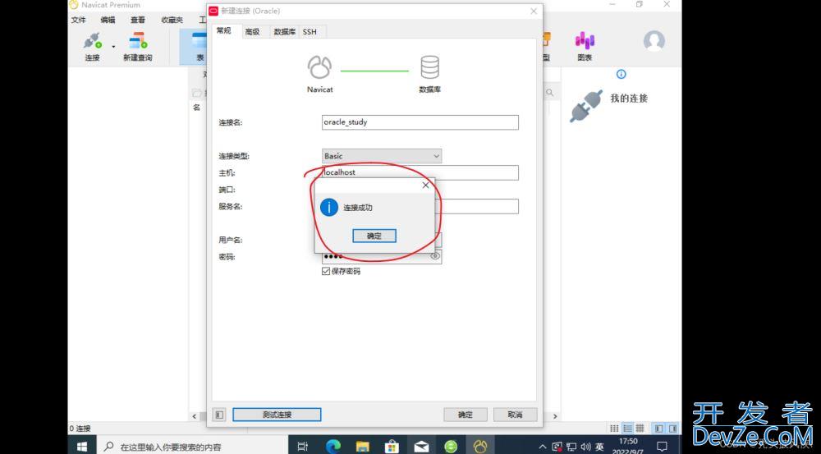This screenshot has height=454, width=821.
Task: Click the 测试连接 button
Action: pos(277,415)
